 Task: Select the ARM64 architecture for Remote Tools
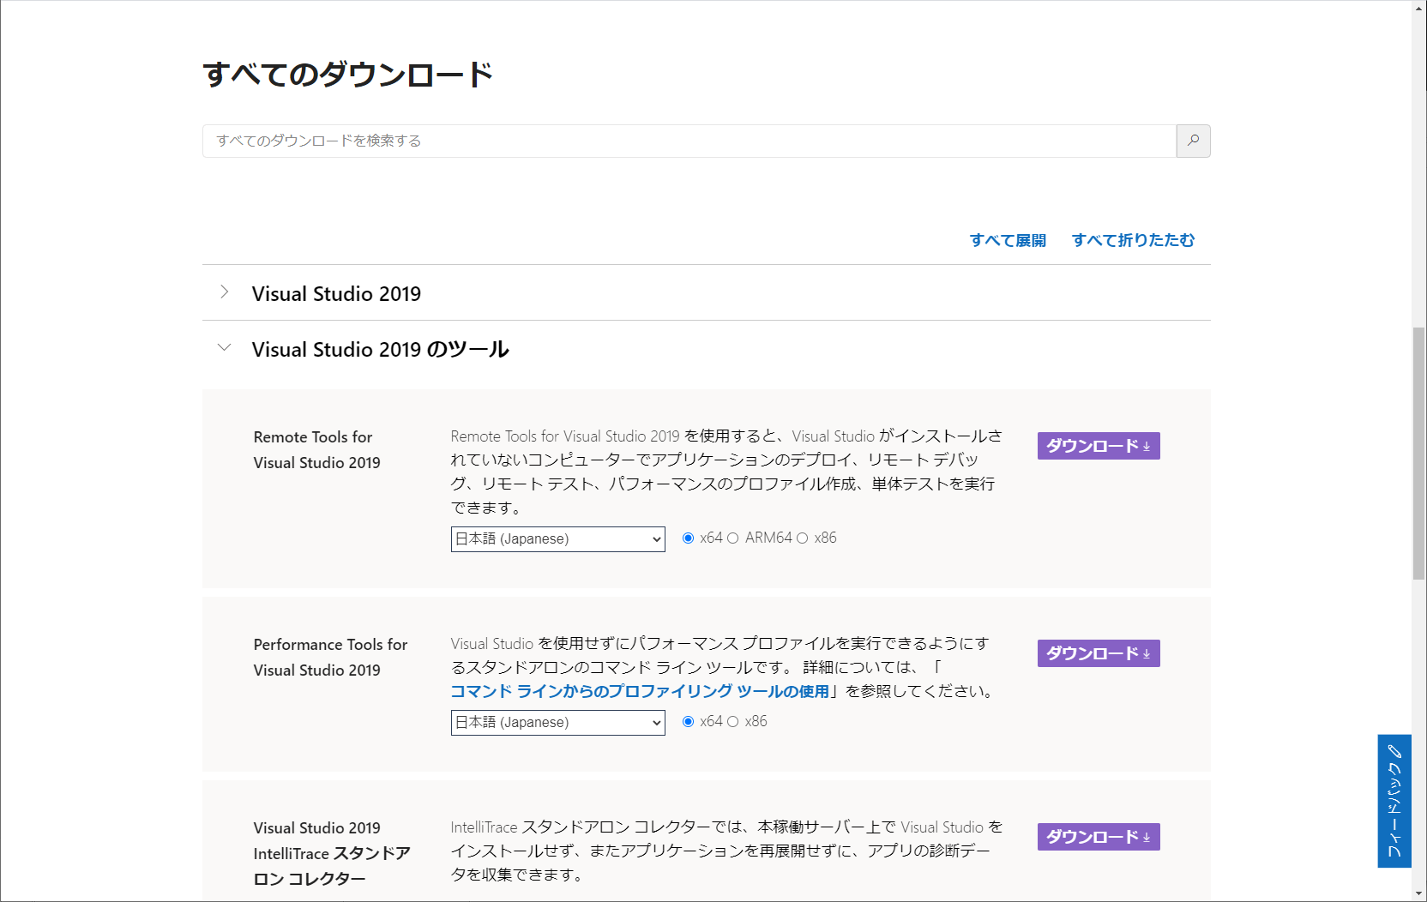(x=732, y=538)
